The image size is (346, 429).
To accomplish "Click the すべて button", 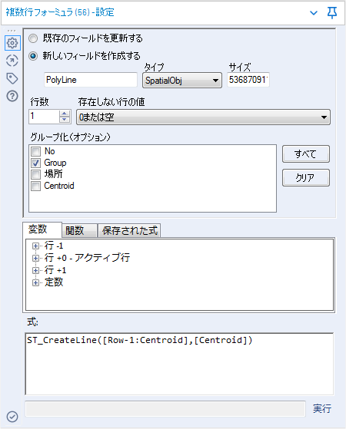I will 306,154.
